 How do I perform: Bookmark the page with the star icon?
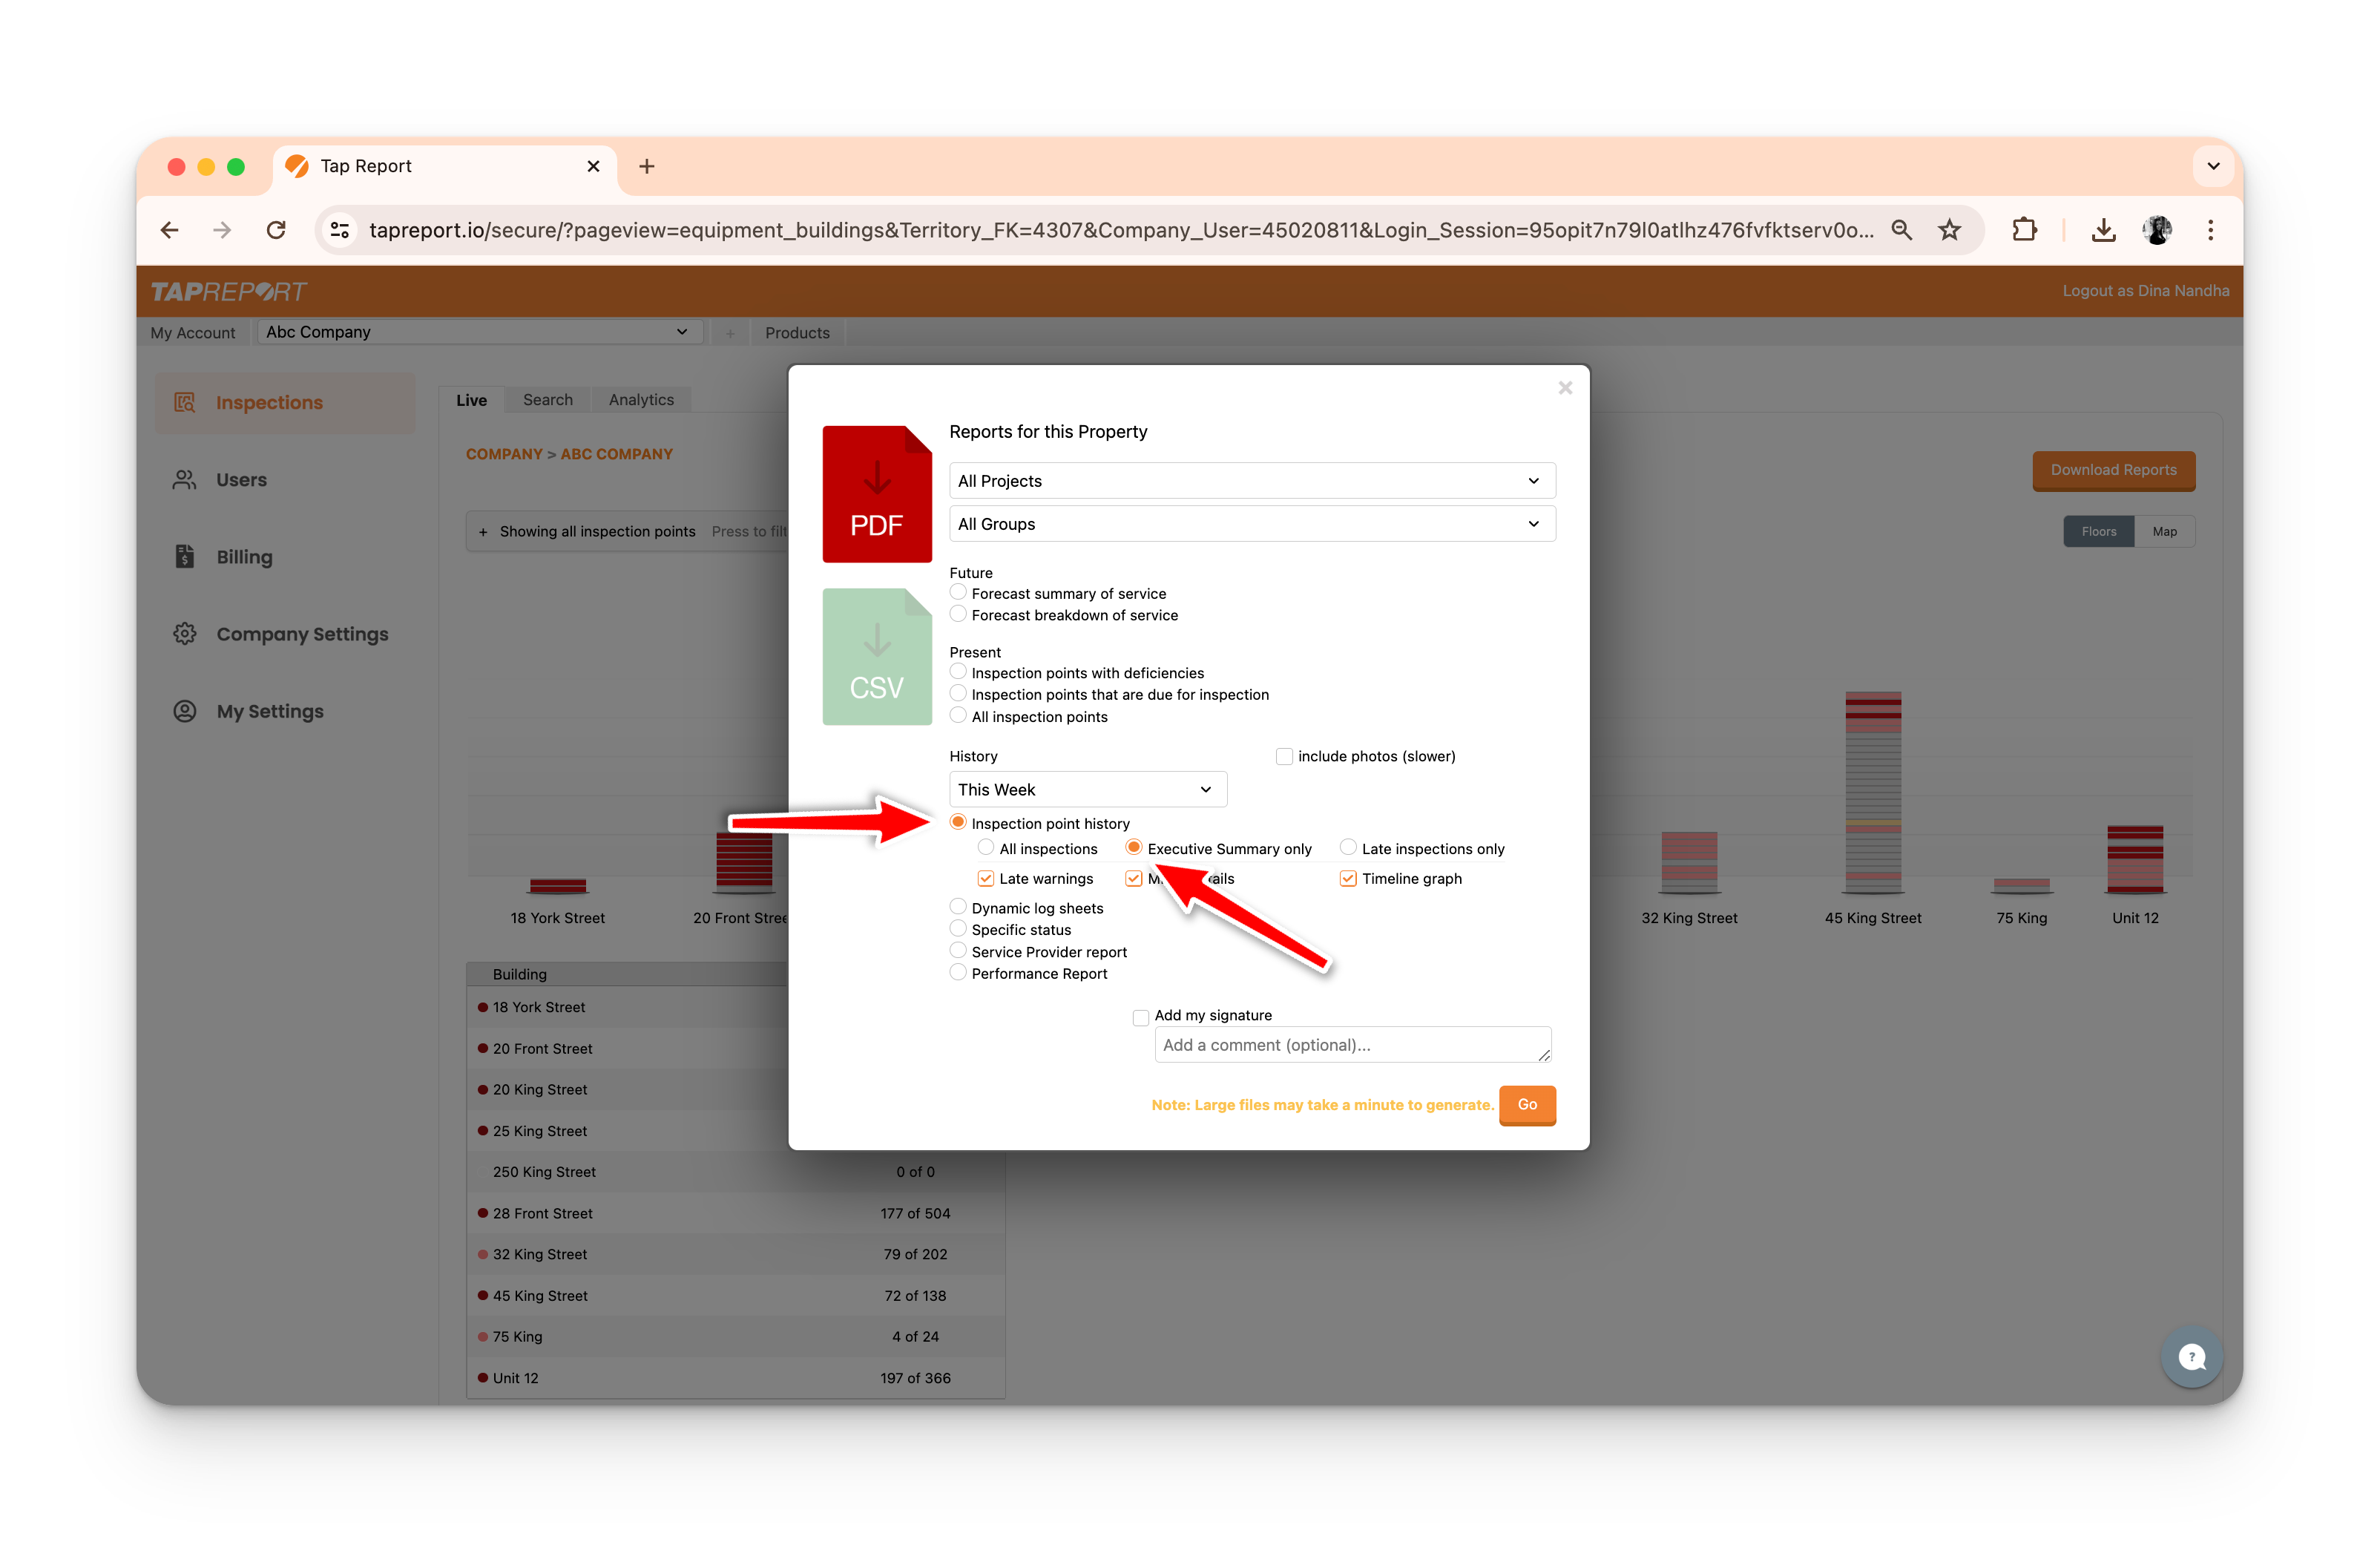pos(1949,230)
